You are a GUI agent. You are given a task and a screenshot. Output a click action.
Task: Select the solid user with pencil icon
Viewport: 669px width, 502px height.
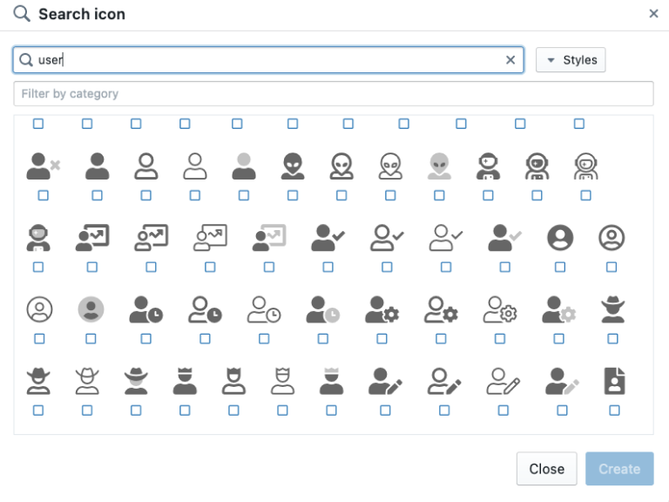385,381
